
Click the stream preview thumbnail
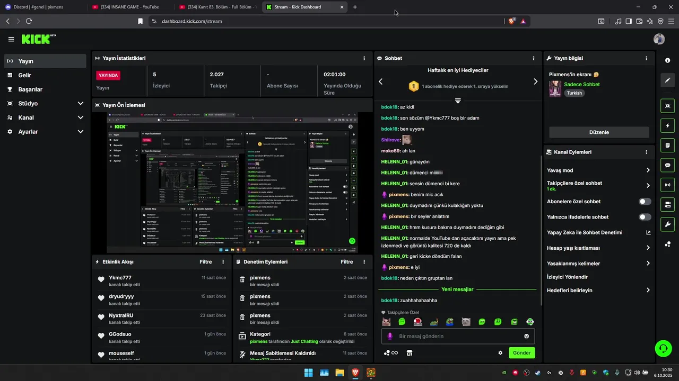232,183
